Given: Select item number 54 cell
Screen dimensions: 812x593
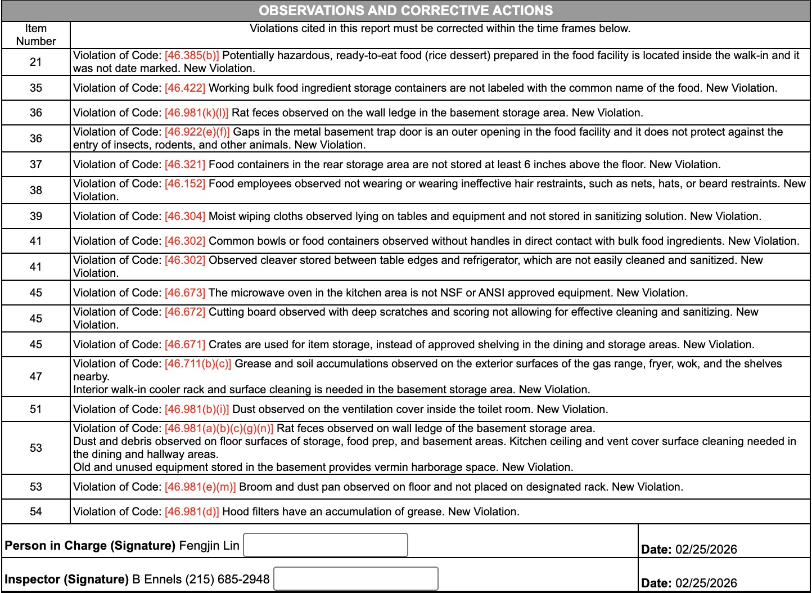Looking at the screenshot, I should 36,511.
